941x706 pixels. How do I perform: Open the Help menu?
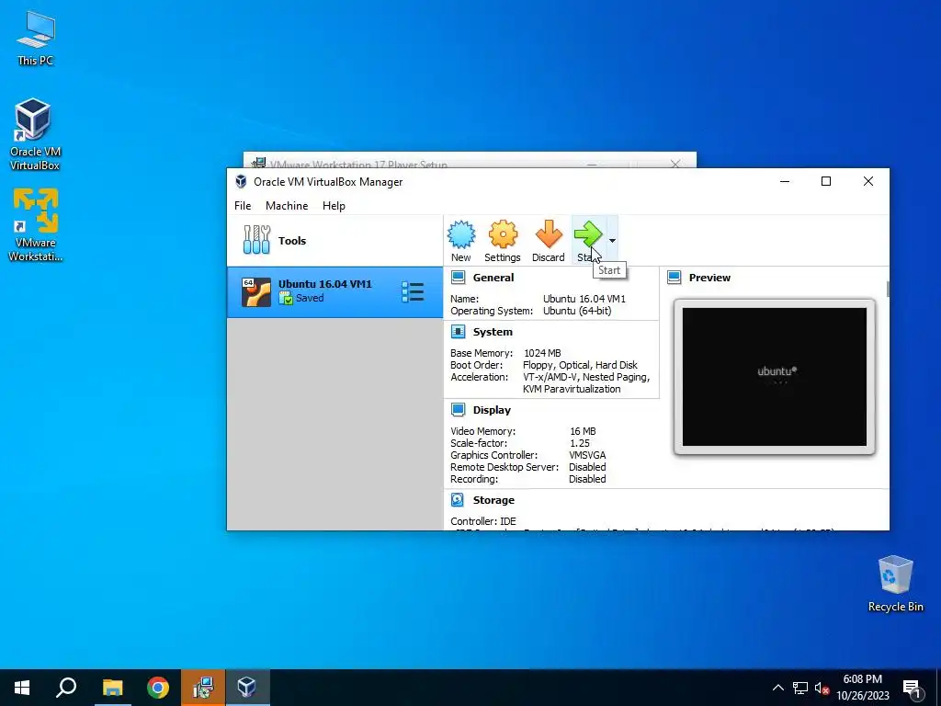pyautogui.click(x=334, y=205)
